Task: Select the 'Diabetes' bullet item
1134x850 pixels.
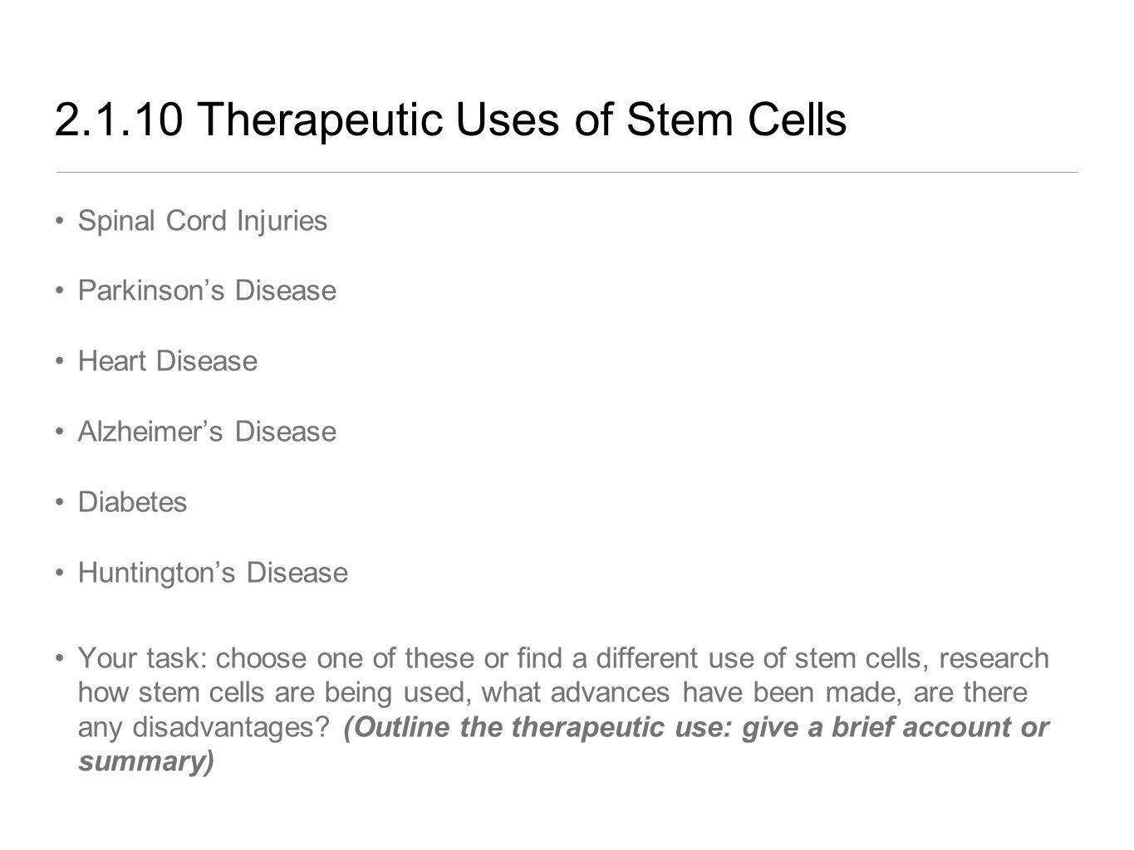Action: (x=133, y=502)
